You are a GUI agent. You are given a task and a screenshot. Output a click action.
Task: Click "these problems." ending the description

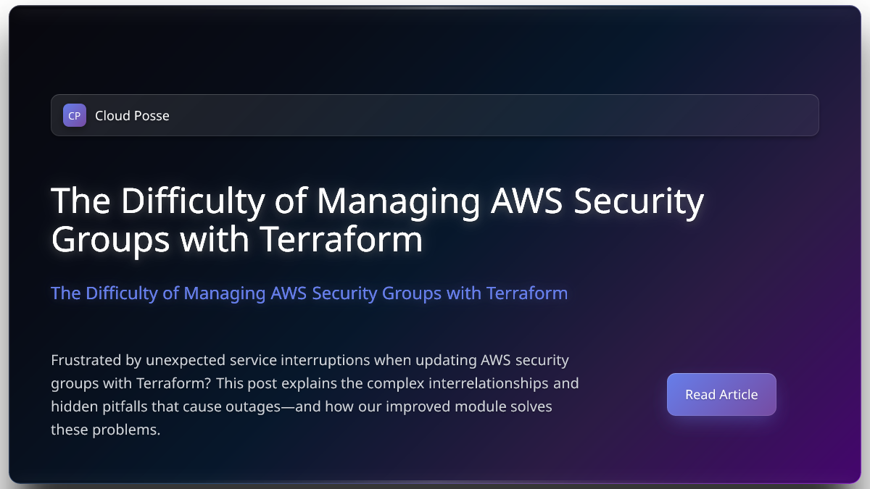coord(105,430)
